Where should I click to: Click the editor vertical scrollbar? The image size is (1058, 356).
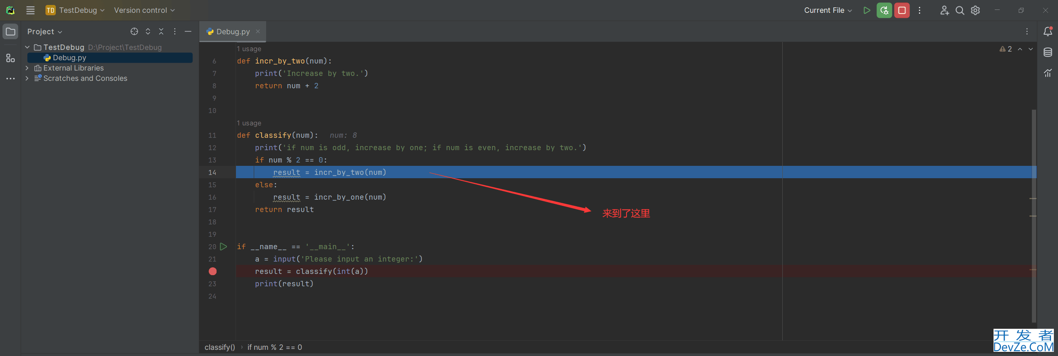1034,216
